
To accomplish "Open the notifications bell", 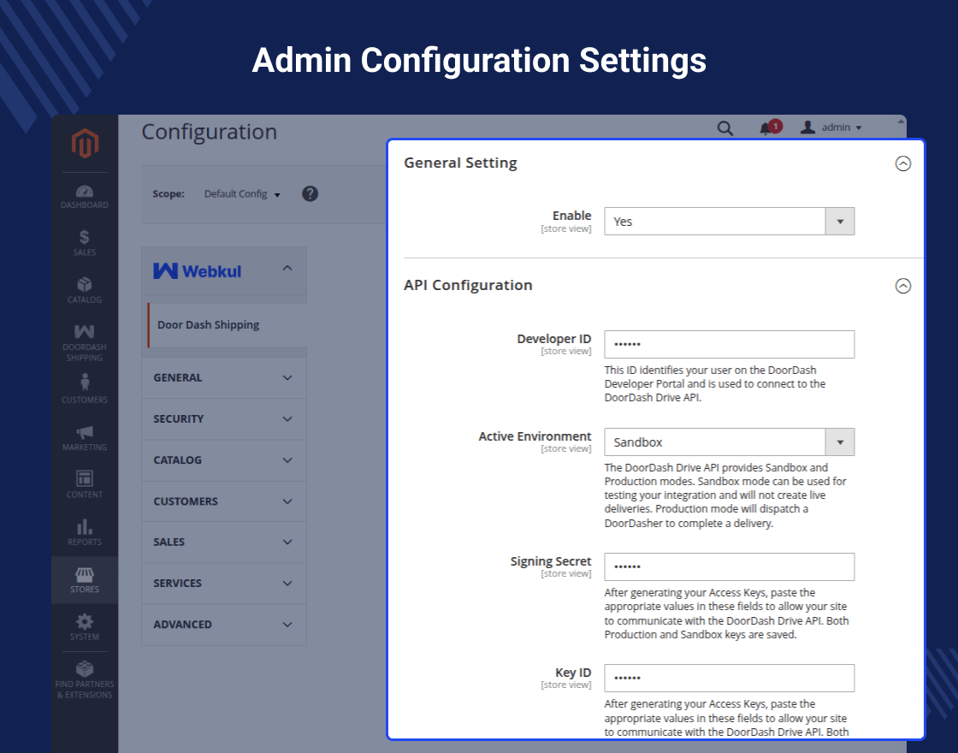I will tap(770, 127).
